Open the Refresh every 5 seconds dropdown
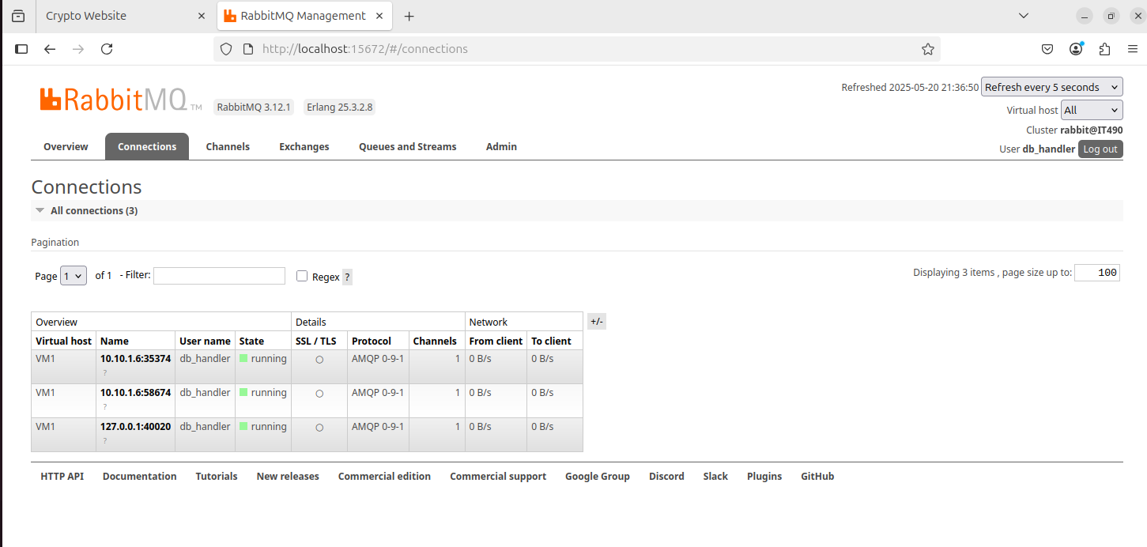This screenshot has height=547, width=1147. click(x=1051, y=87)
